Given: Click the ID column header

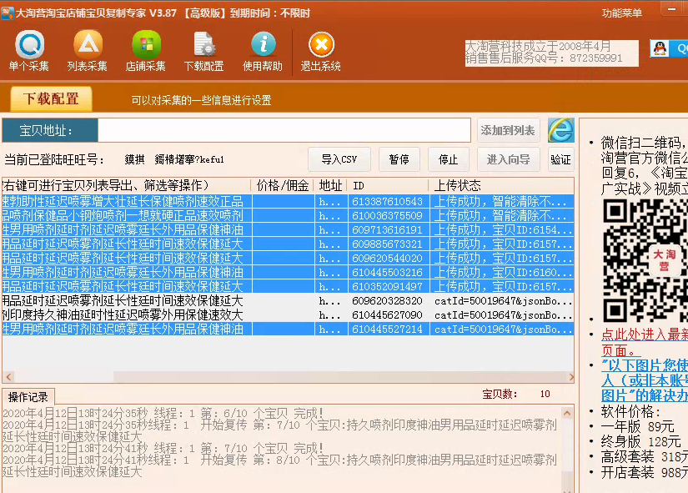Looking at the screenshot, I should pos(388,186).
